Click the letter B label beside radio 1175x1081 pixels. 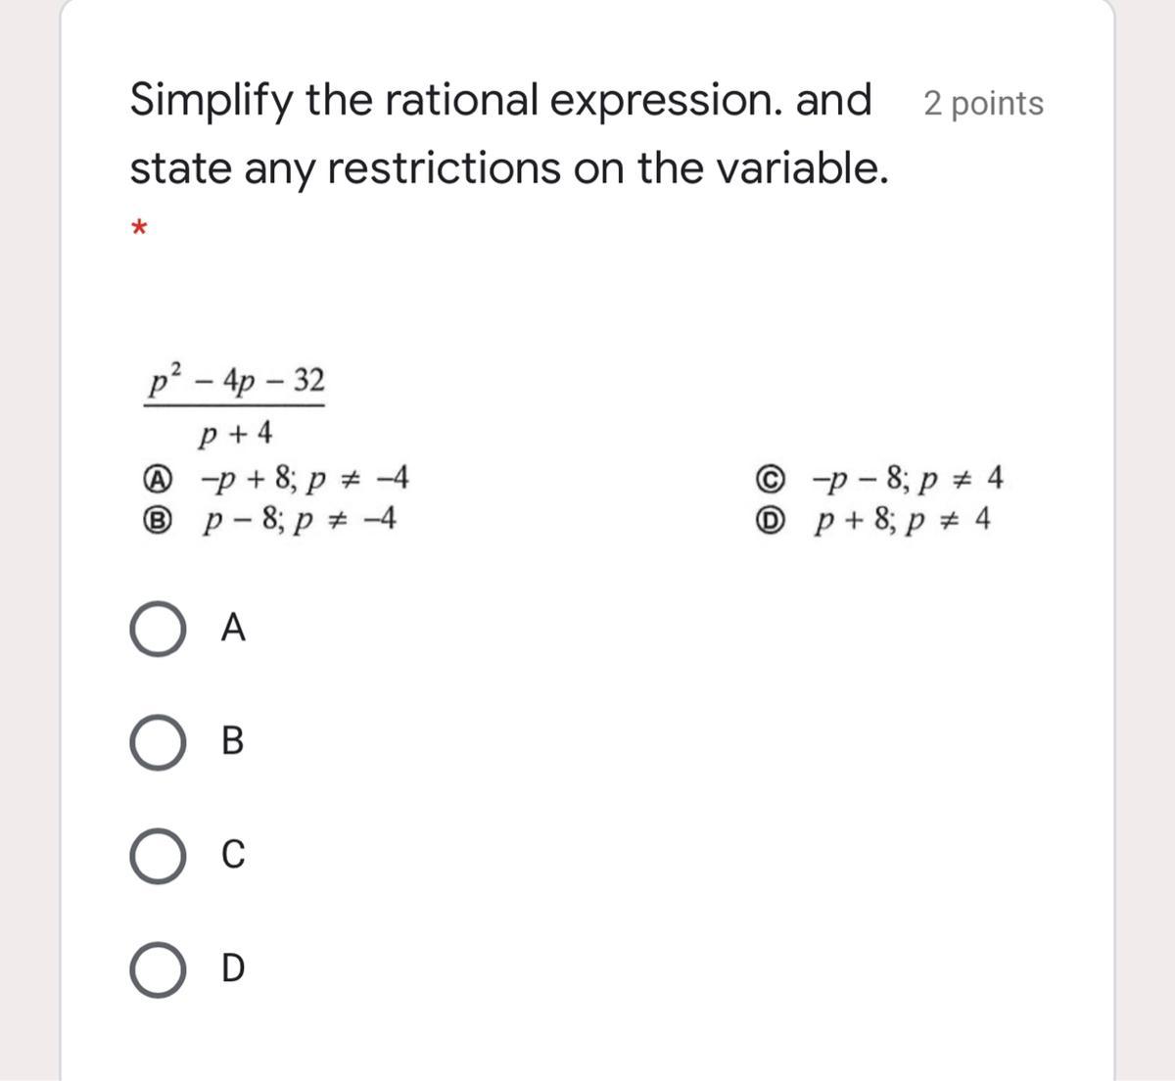point(233,741)
